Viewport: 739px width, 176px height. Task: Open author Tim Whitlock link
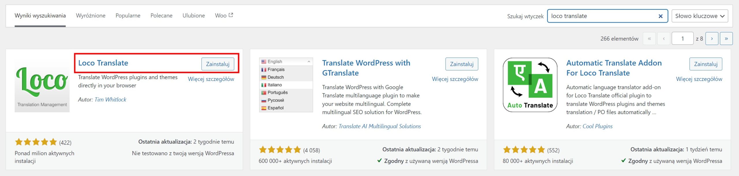pos(110,99)
